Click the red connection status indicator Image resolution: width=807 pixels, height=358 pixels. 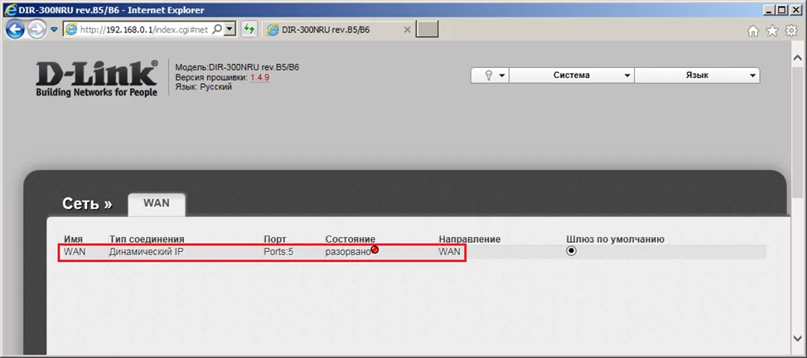pyautogui.click(x=375, y=249)
